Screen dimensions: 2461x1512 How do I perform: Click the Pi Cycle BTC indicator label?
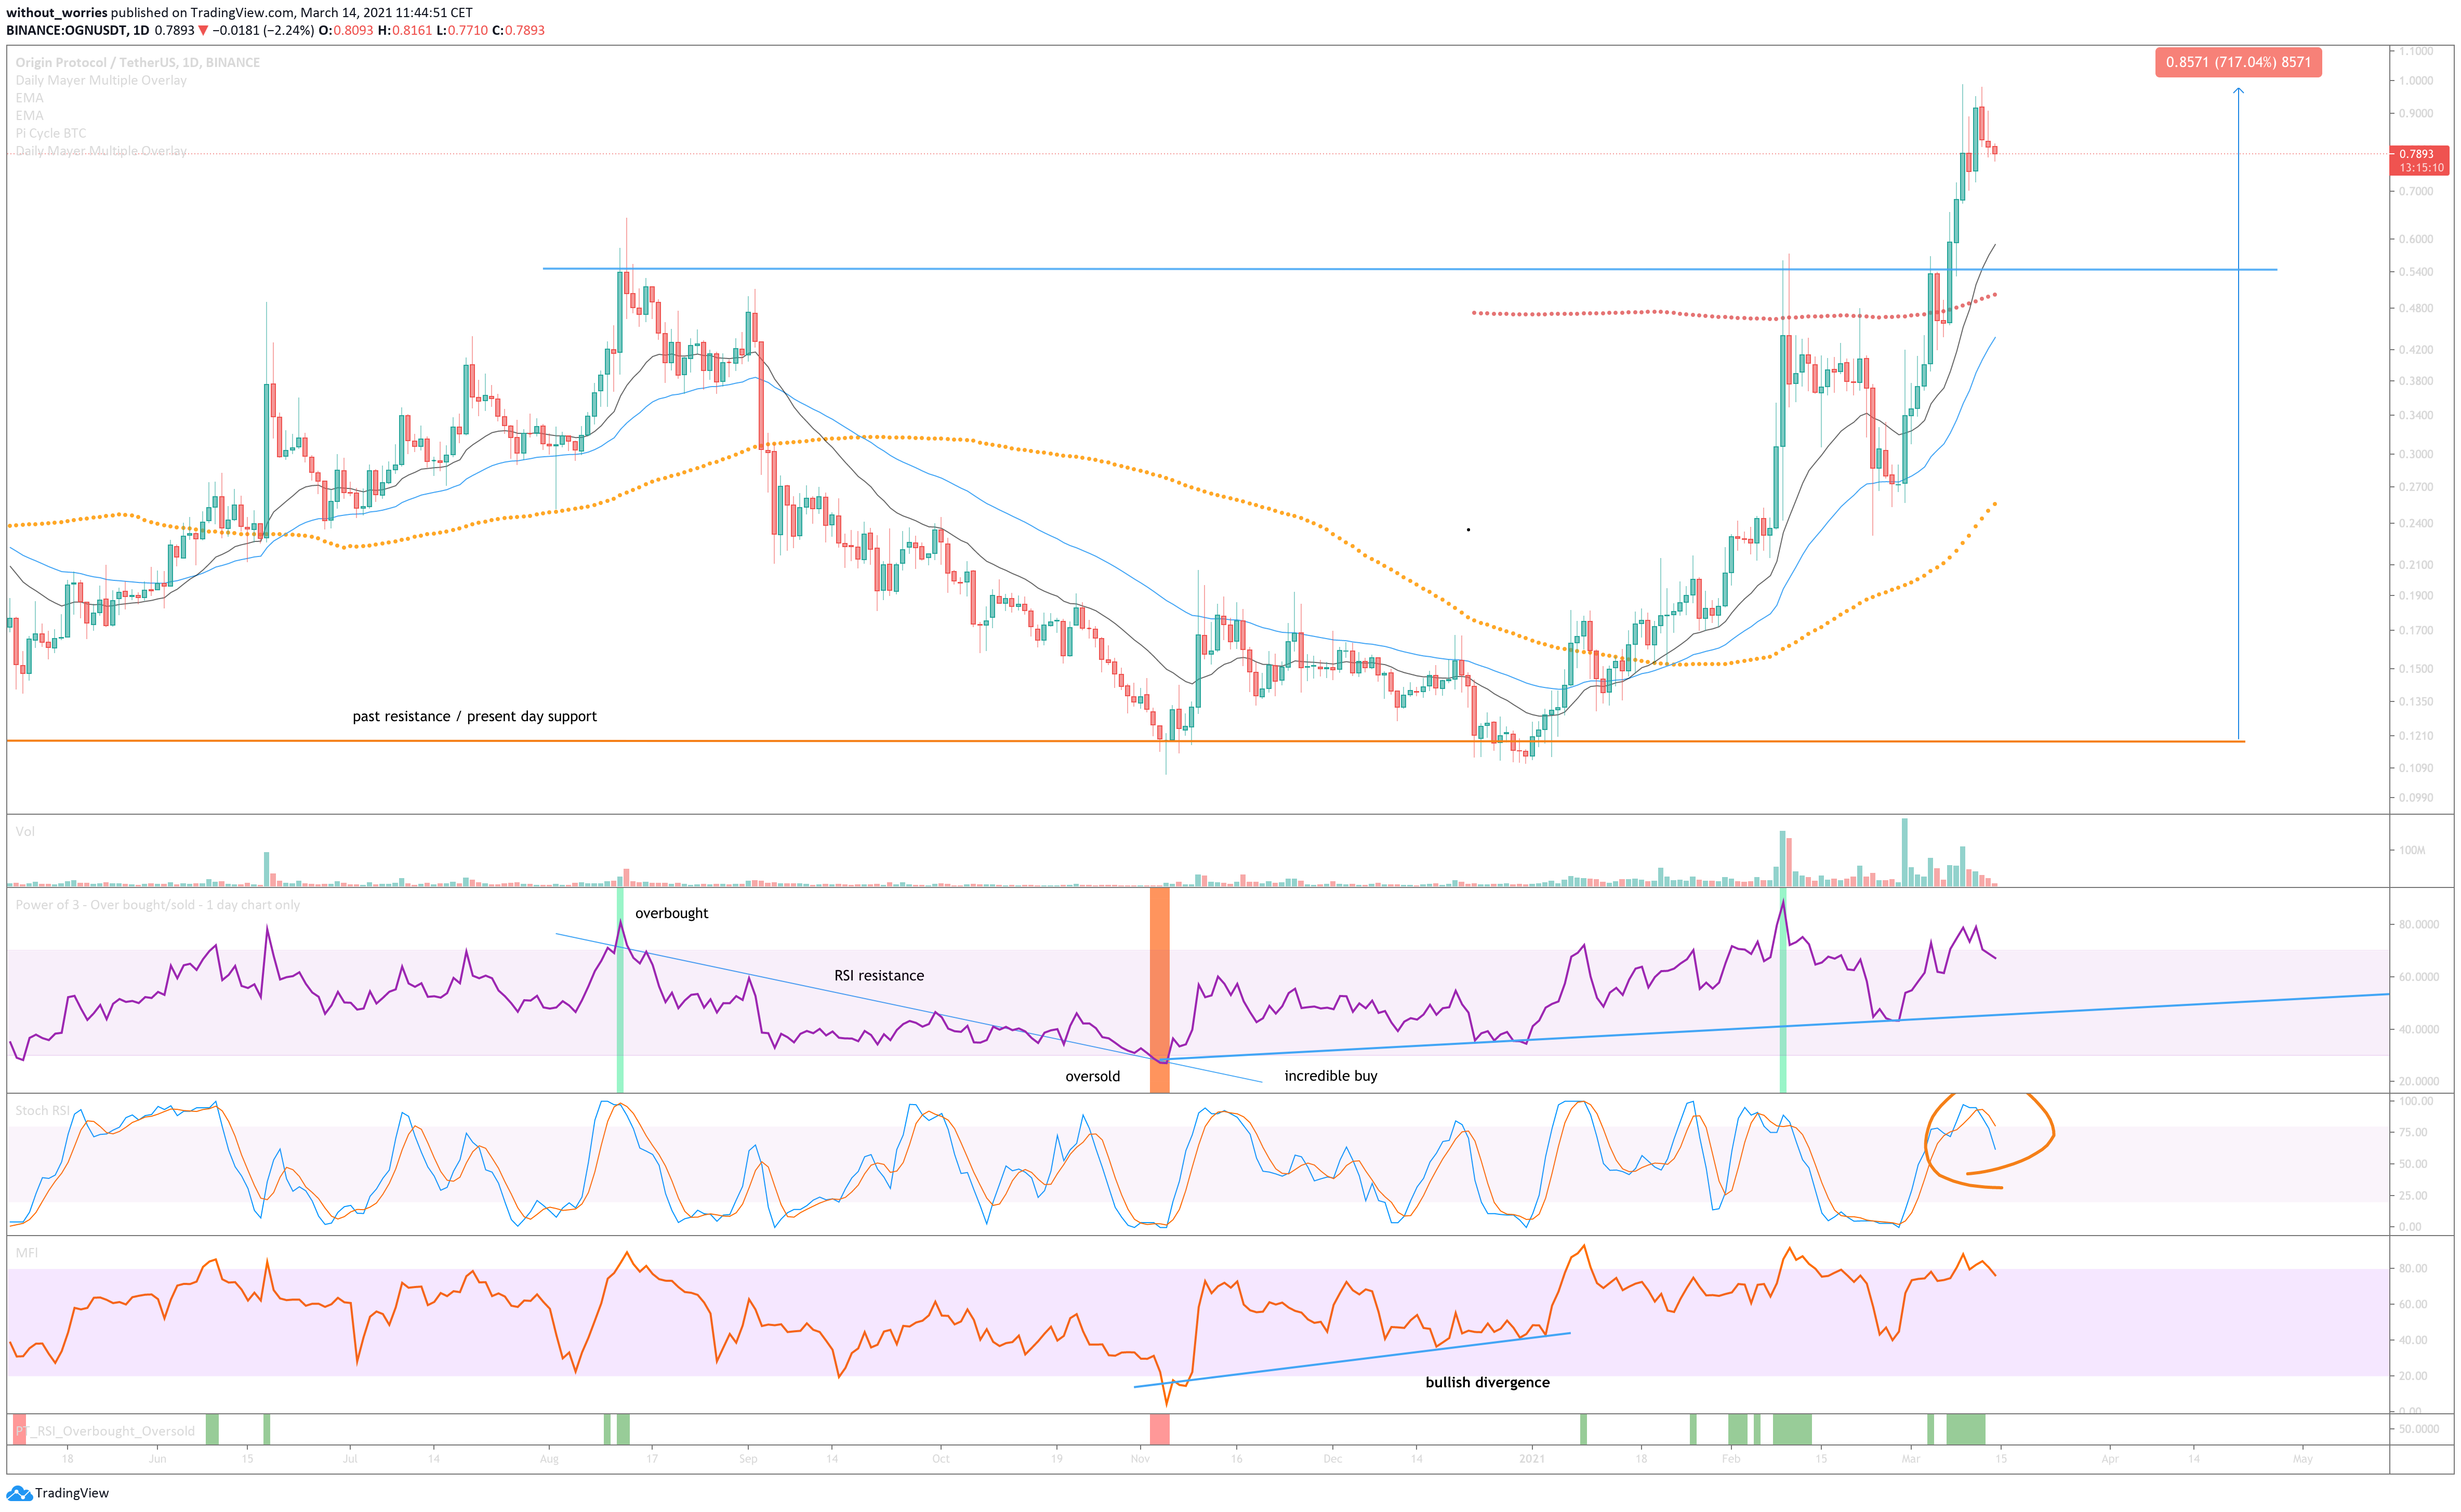pyautogui.click(x=51, y=133)
